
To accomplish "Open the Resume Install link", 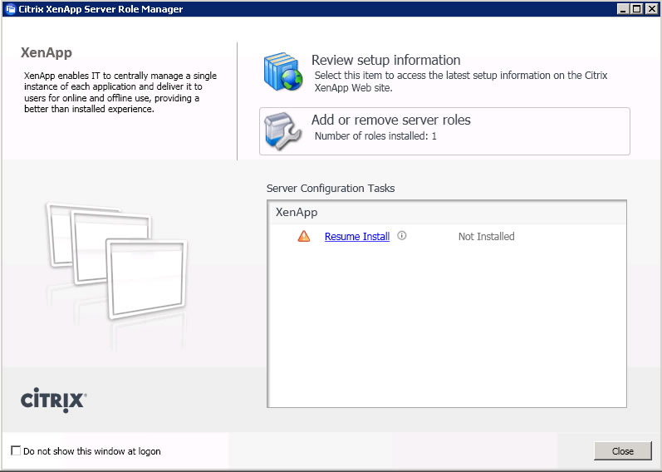I will click(356, 237).
